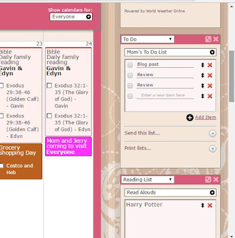Open the Grocery Shopping Day event

(21, 162)
